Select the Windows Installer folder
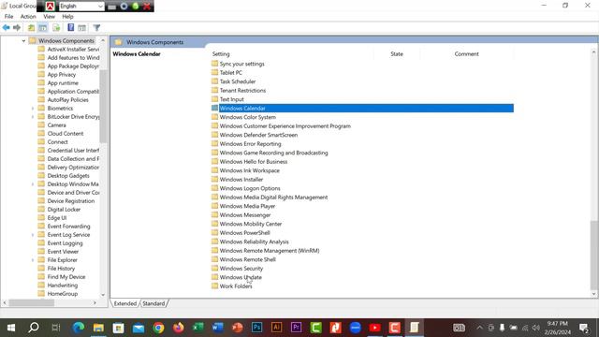The width and height of the screenshot is (599, 337). (x=241, y=179)
